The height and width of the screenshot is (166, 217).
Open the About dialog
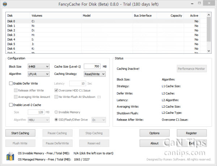pos(154,143)
